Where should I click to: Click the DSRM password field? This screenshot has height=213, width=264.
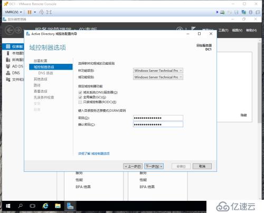click(x=158, y=118)
